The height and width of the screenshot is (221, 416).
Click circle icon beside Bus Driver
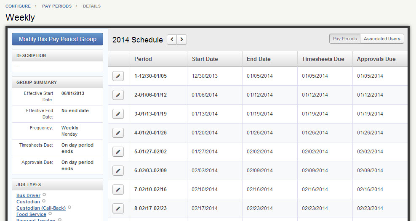[x=44, y=195]
